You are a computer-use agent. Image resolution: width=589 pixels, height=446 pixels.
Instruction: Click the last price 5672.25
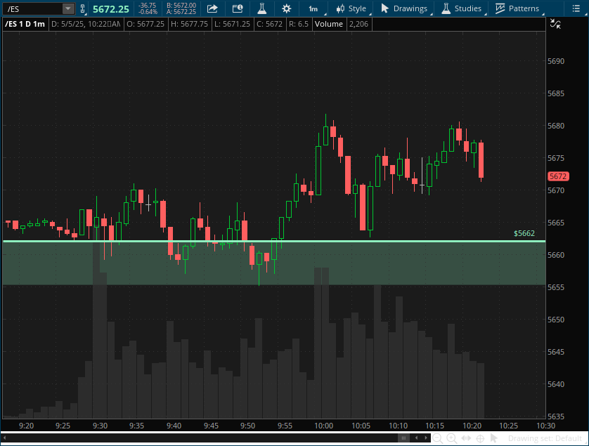(111, 9)
